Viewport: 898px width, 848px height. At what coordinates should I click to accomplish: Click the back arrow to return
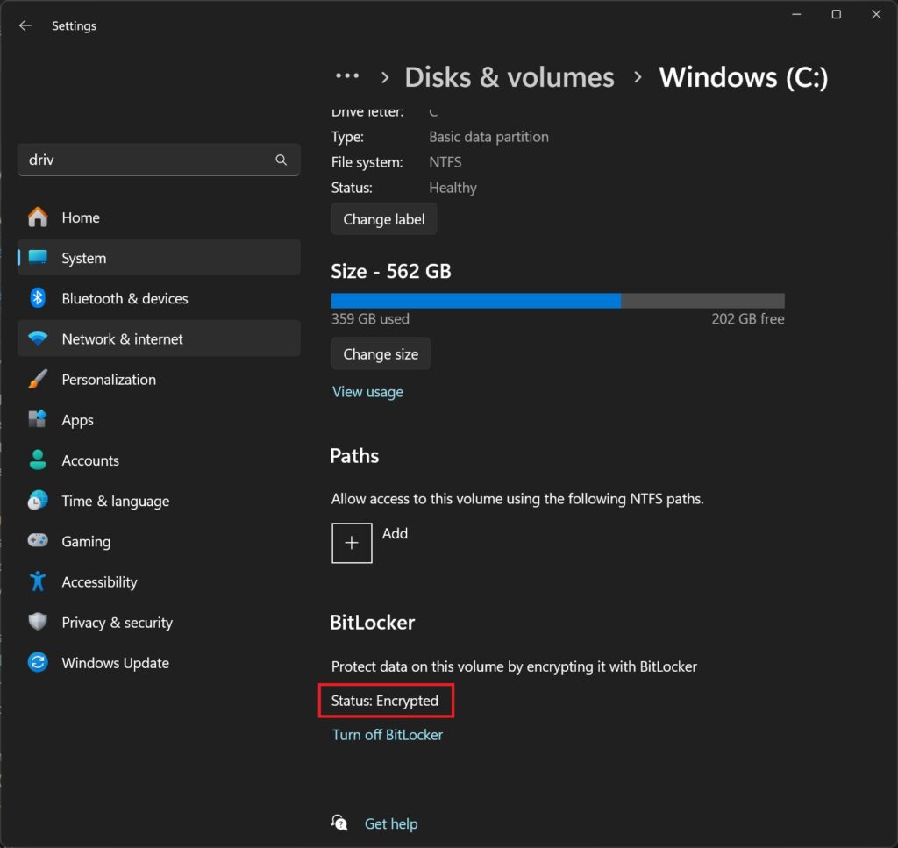coord(25,25)
